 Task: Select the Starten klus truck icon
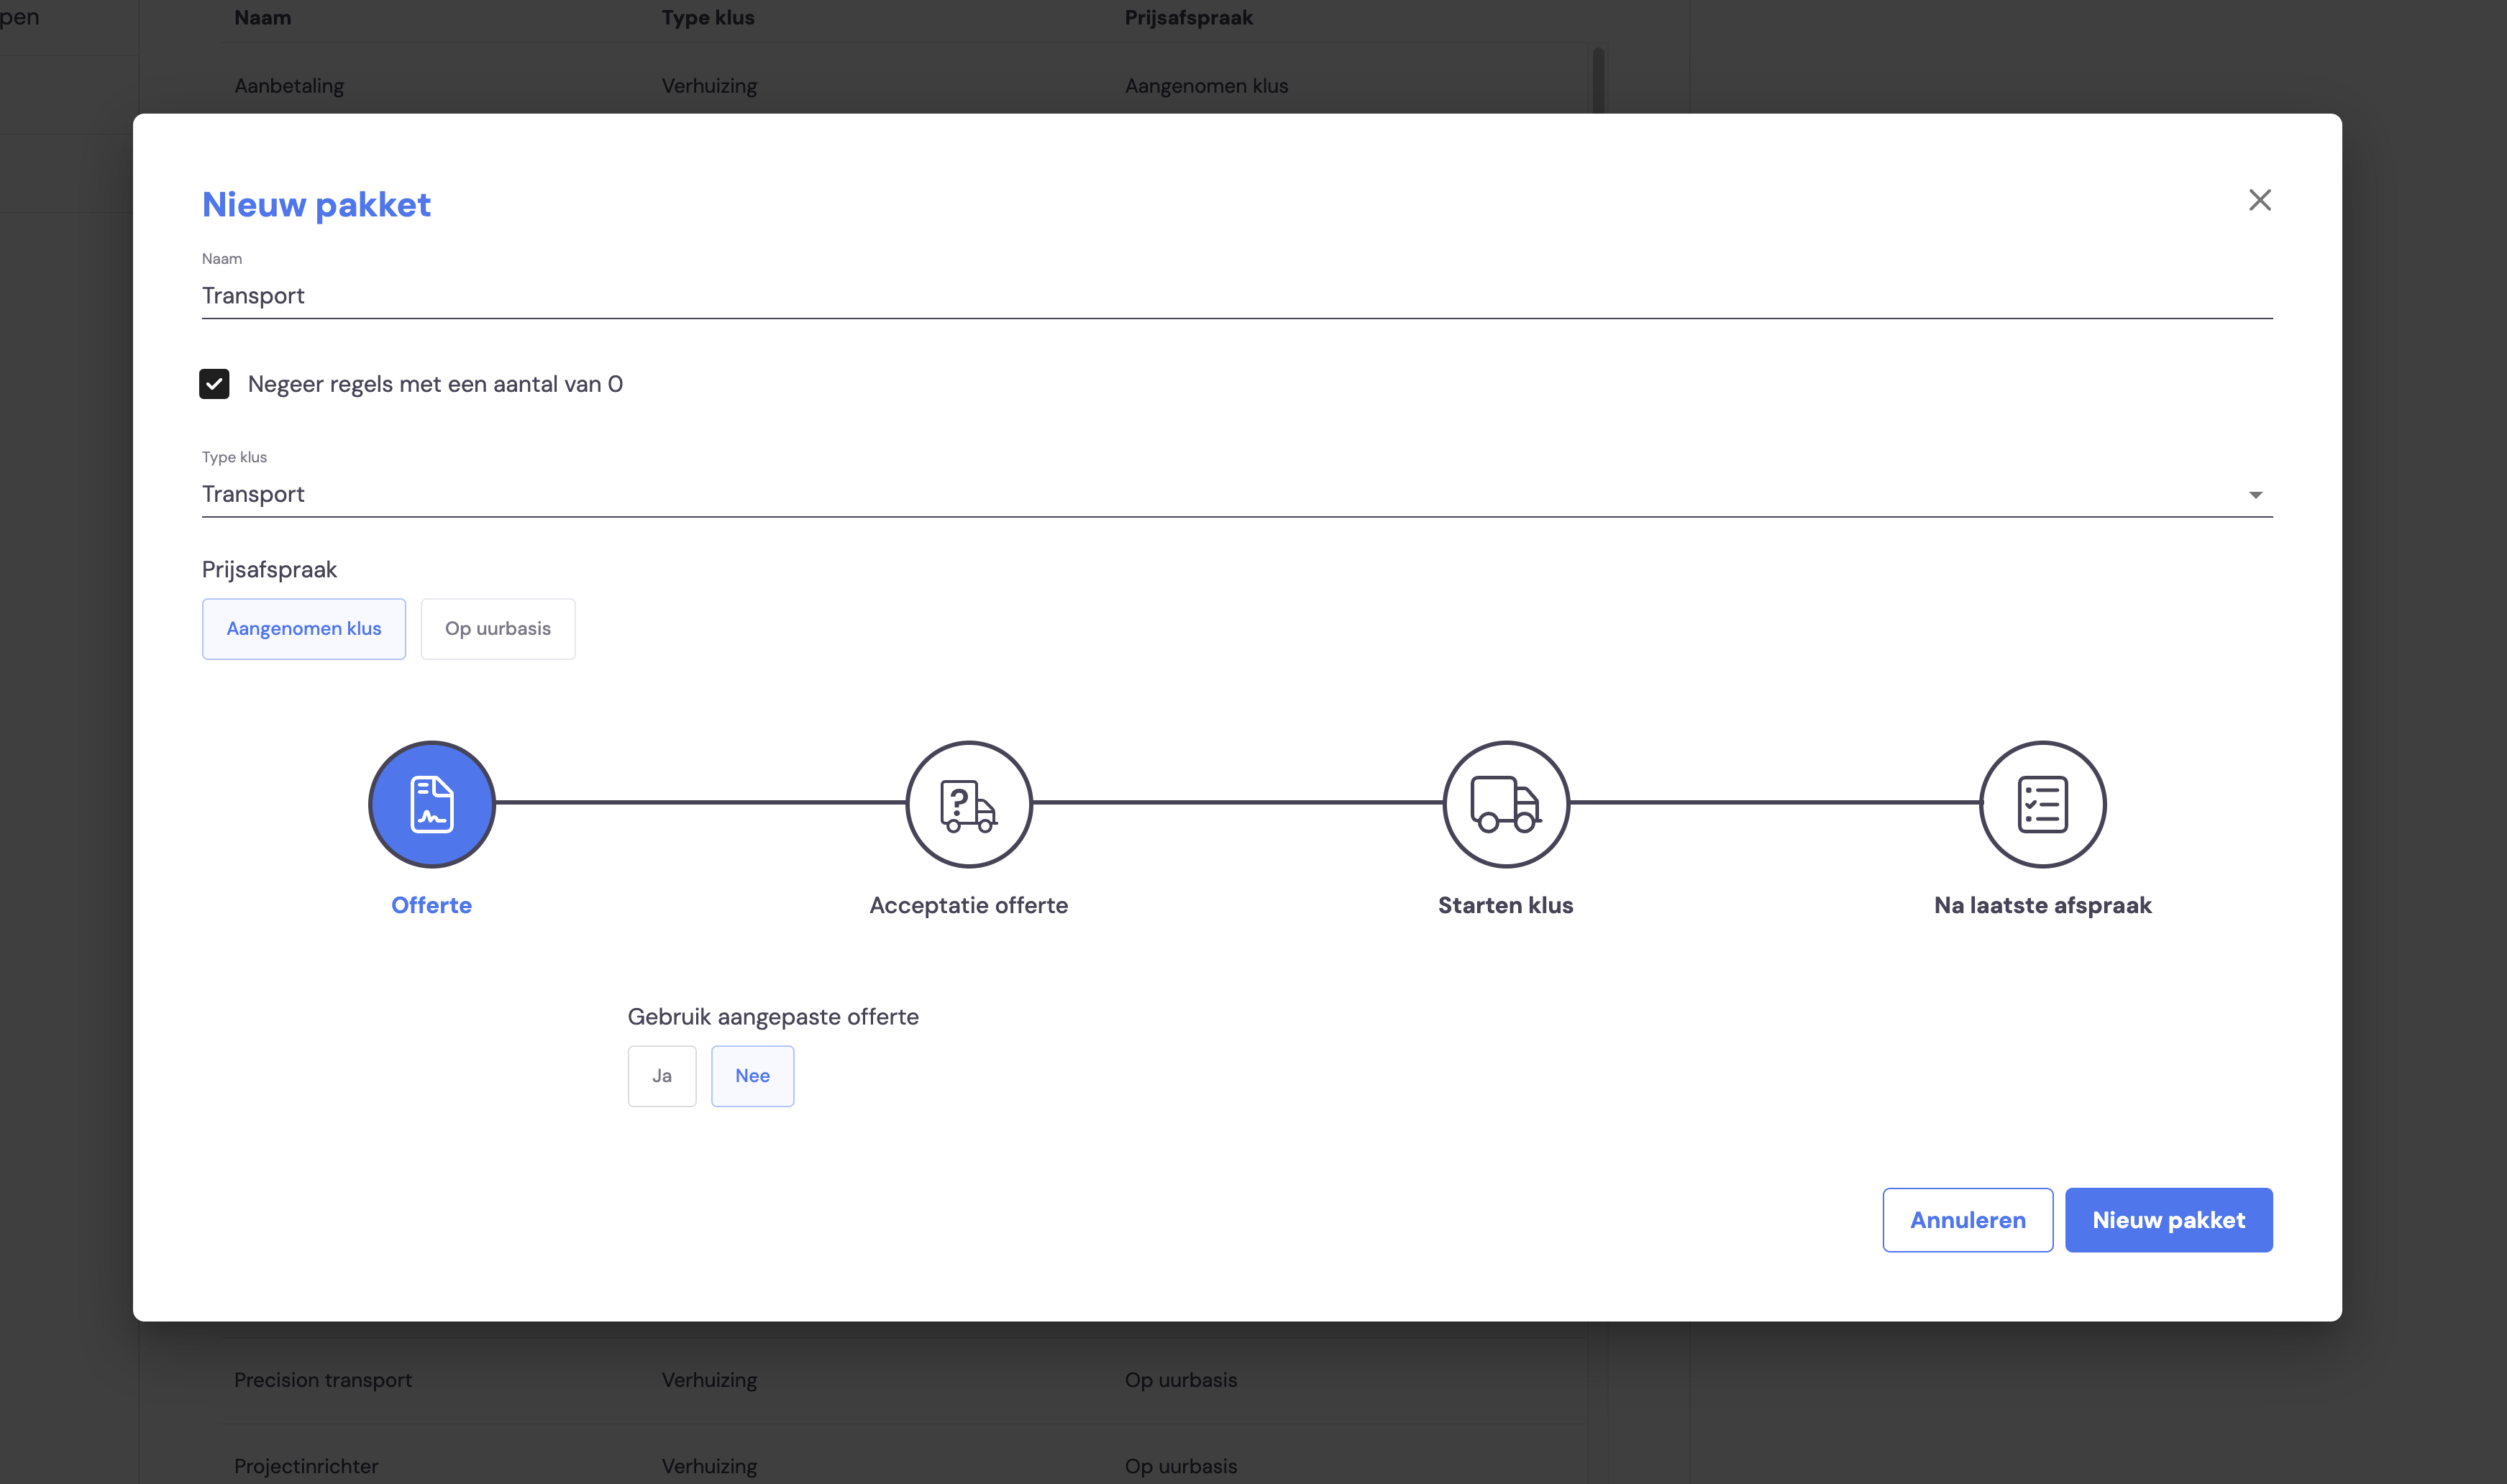pos(1506,804)
